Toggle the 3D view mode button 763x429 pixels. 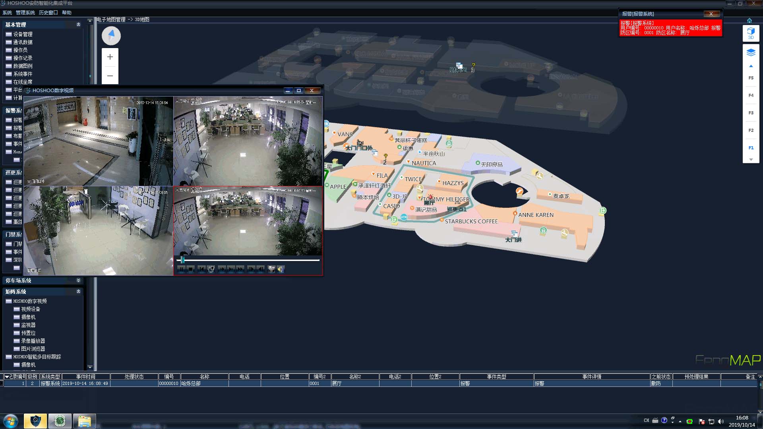(x=751, y=33)
